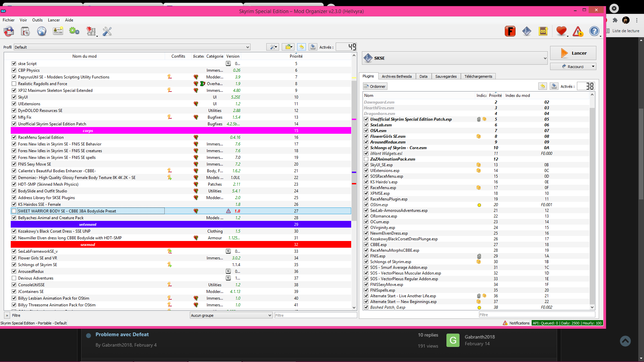
Task: Click warning triangle on SWEET WARRIOR BODY row
Action: [x=228, y=211]
